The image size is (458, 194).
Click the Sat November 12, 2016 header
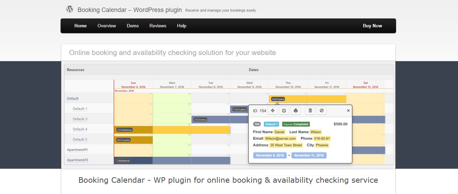(366, 85)
